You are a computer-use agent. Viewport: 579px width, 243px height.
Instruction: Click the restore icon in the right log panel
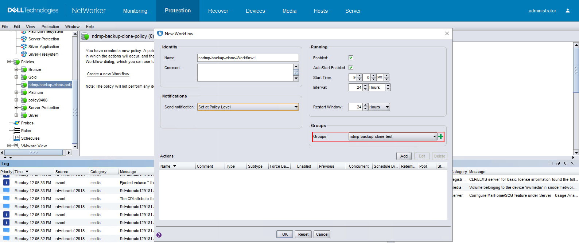click(558, 163)
